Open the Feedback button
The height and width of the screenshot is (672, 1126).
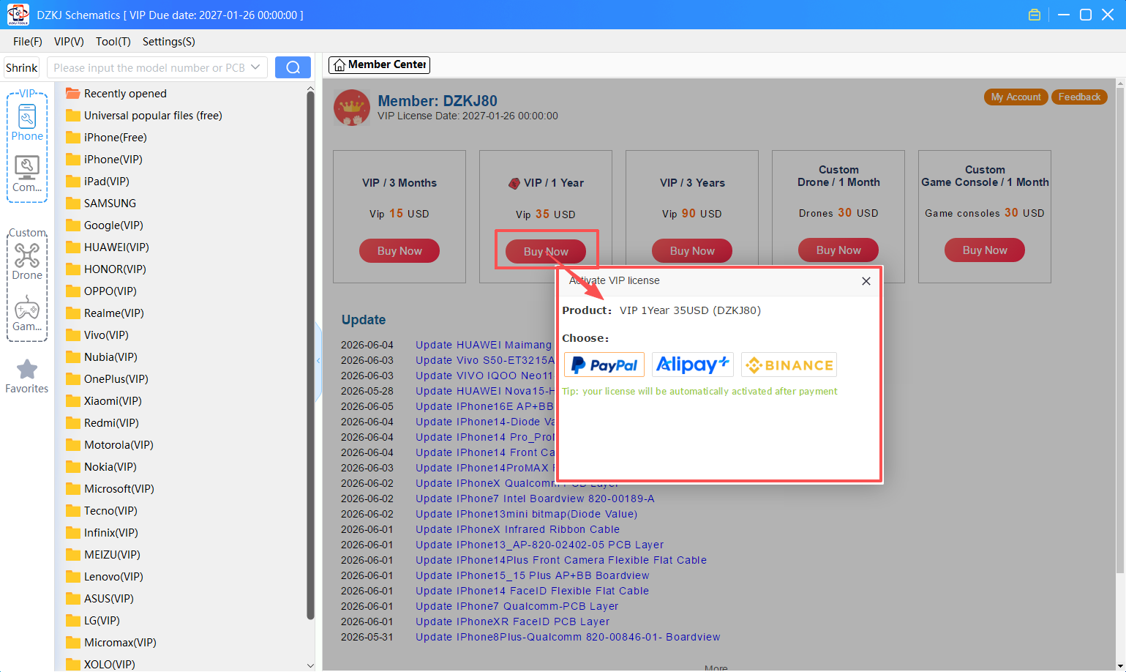(1079, 97)
